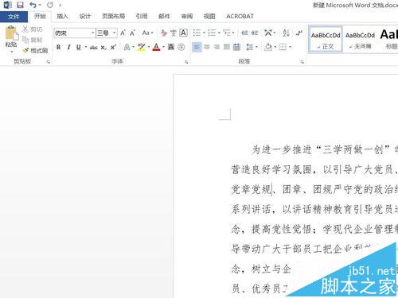The width and height of the screenshot is (398, 298).
Task: Justify the paragraph text
Action: [x=227, y=47]
